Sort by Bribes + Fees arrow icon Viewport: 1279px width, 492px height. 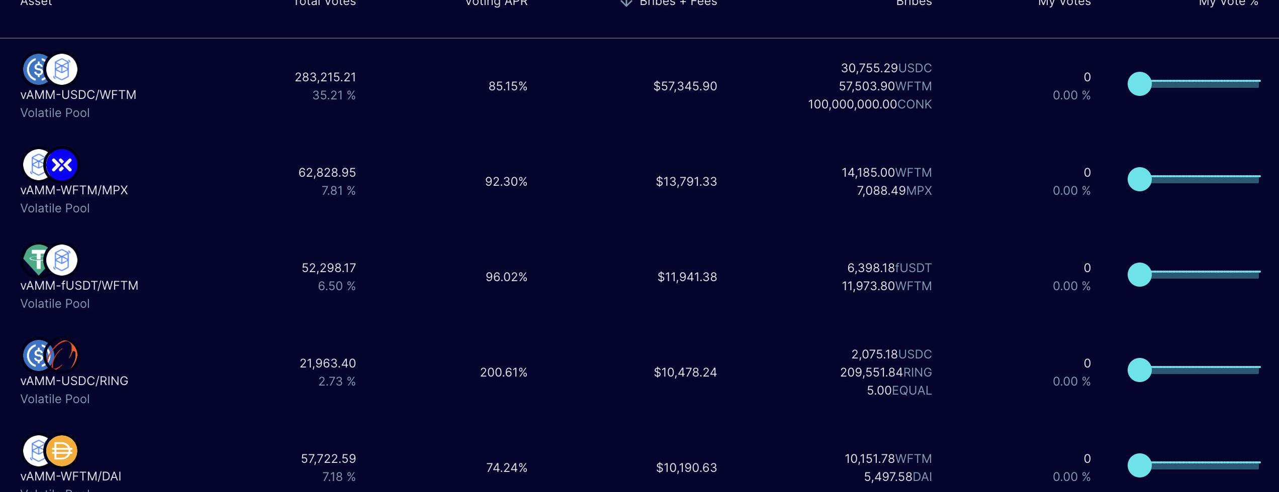pyautogui.click(x=626, y=3)
